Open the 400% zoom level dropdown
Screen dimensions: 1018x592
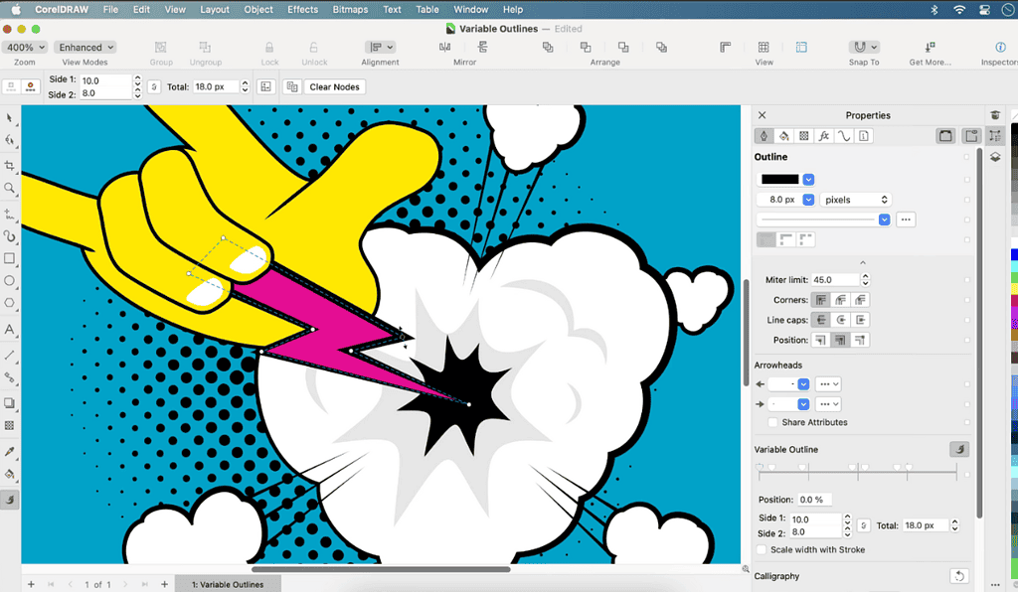[x=25, y=48]
